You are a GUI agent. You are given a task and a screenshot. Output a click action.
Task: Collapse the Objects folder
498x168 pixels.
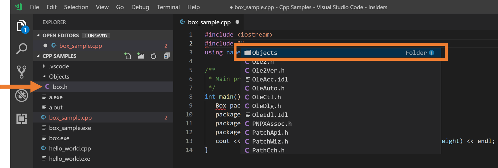point(44,76)
